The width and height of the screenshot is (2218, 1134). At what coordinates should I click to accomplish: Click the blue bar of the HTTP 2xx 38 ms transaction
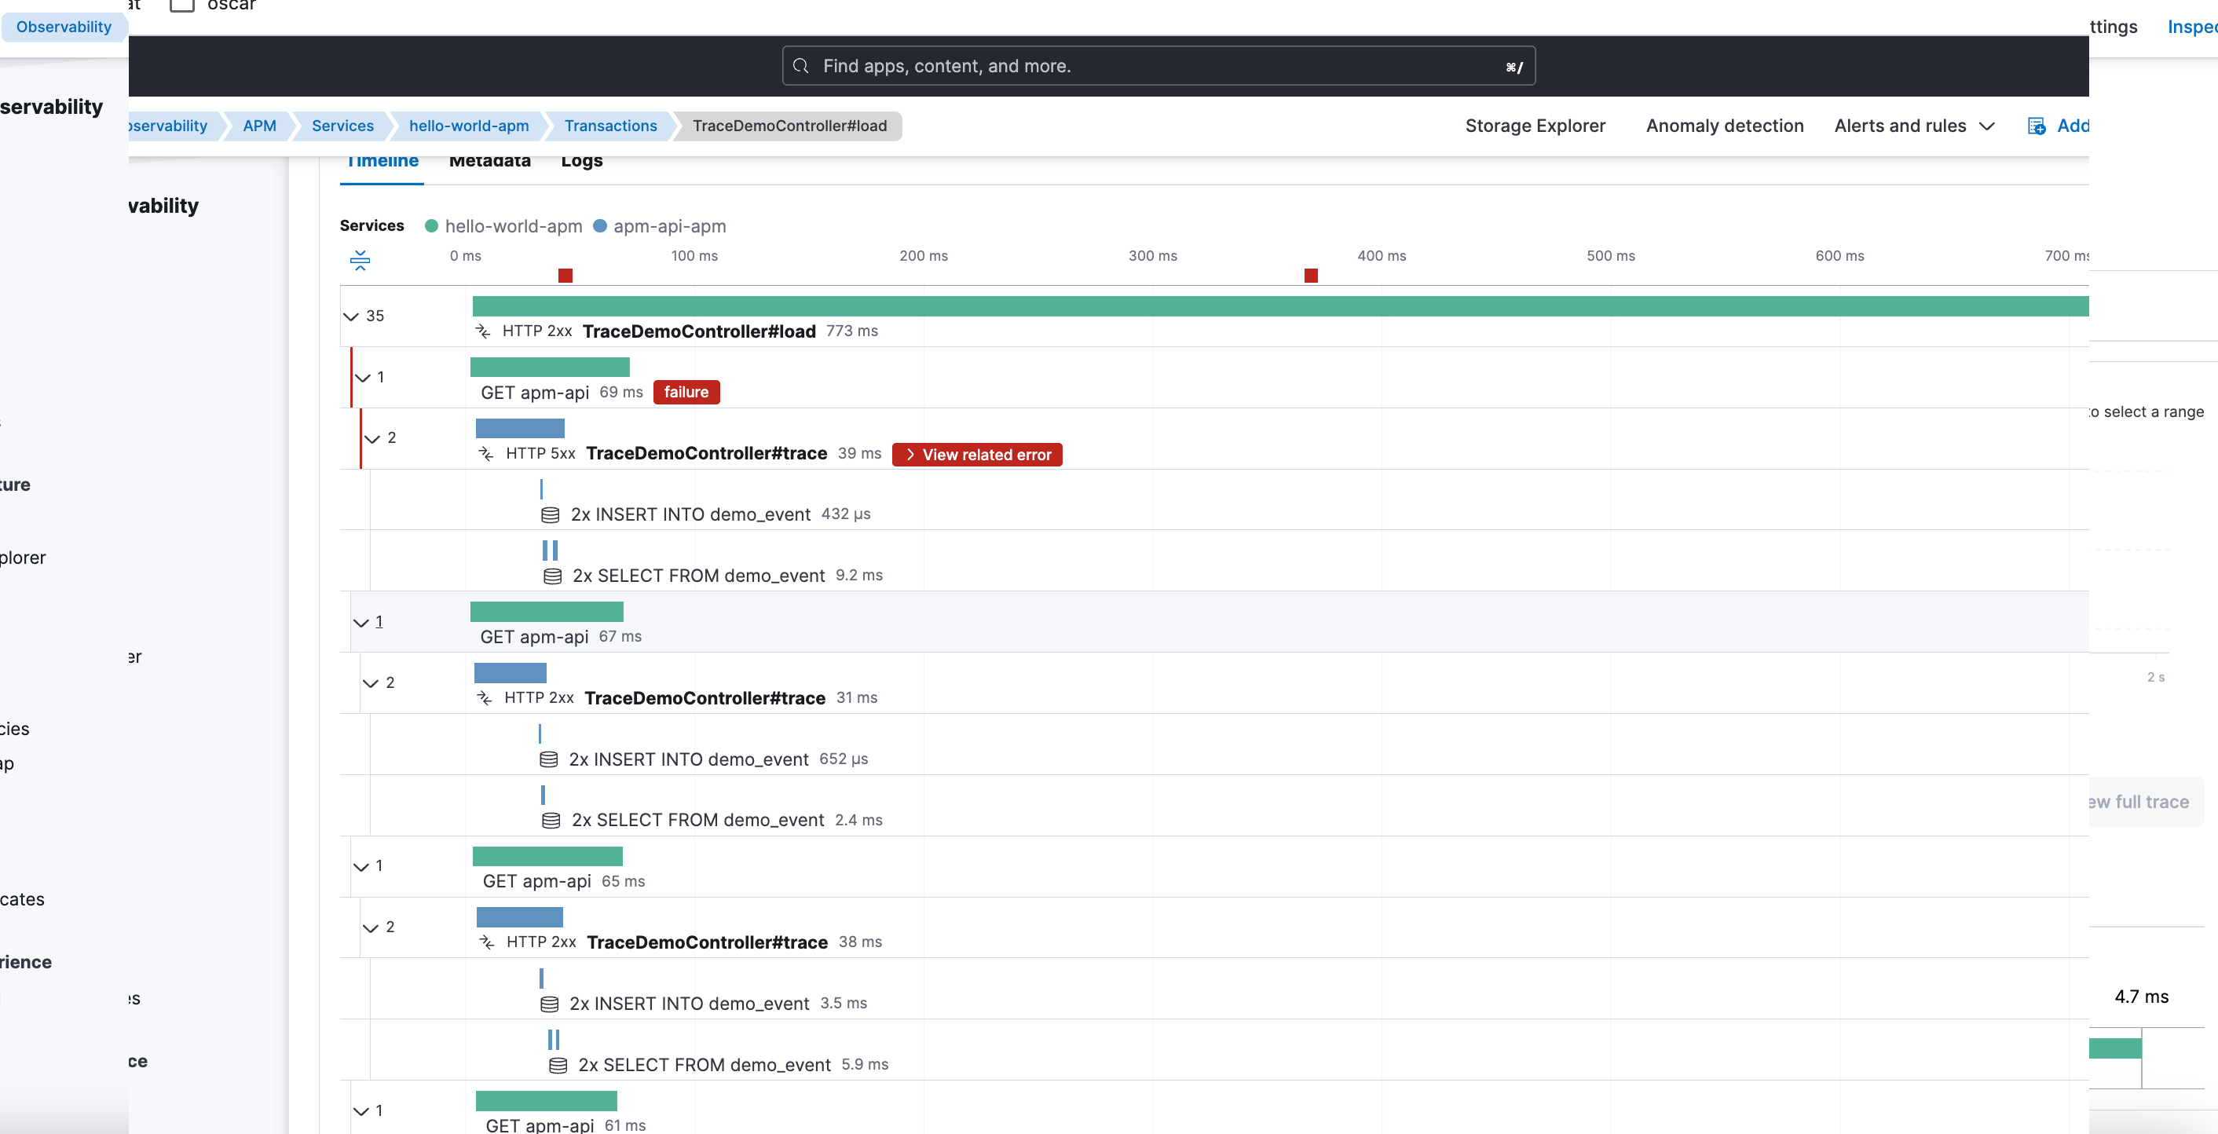[519, 918]
